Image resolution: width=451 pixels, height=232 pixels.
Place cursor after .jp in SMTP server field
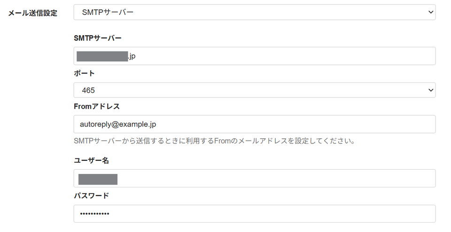point(136,56)
